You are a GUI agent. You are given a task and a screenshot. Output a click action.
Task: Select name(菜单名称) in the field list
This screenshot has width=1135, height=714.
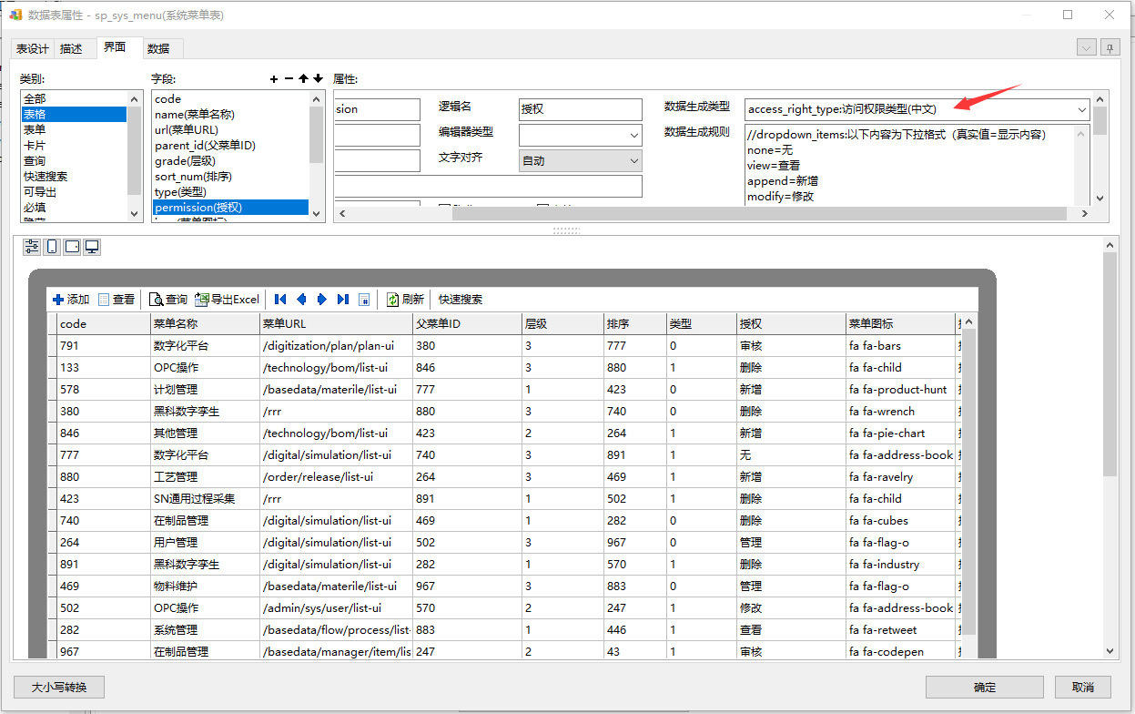click(x=230, y=114)
